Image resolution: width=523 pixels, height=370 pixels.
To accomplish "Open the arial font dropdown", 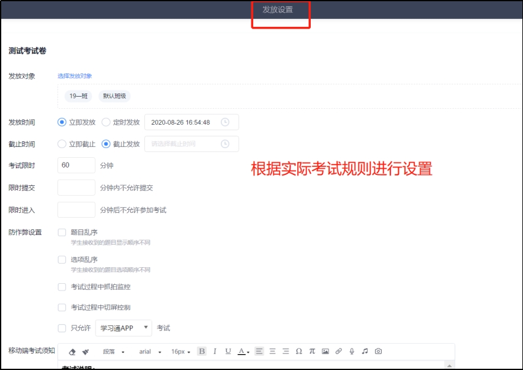I will [x=150, y=352].
